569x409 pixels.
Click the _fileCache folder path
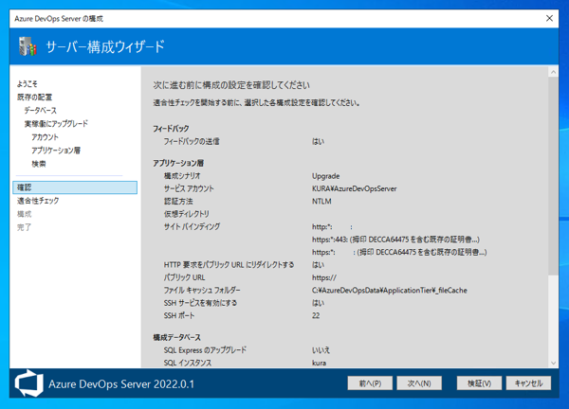[390, 290]
